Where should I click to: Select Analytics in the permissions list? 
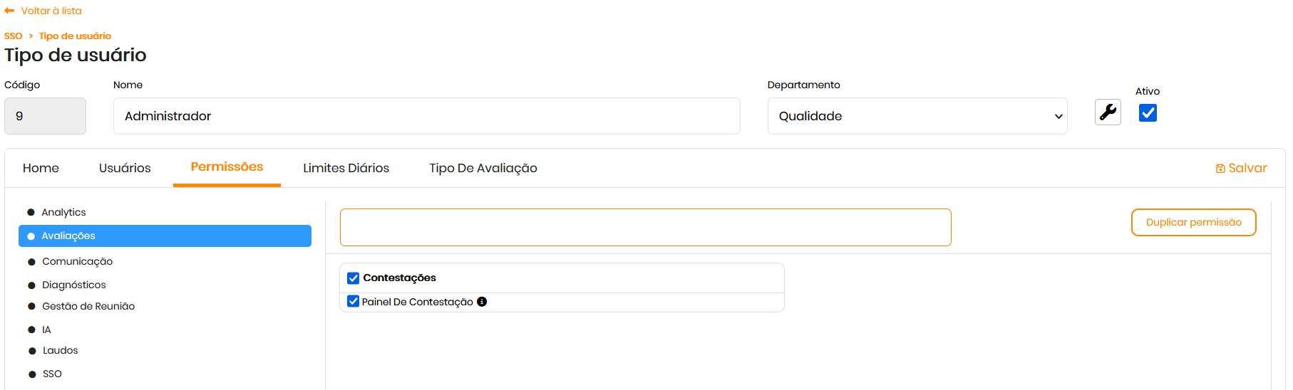63,212
